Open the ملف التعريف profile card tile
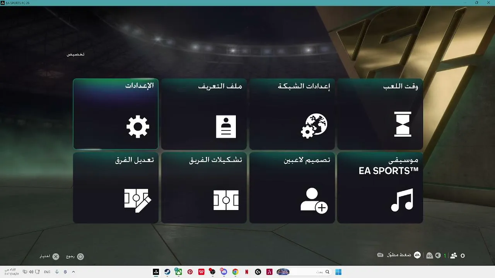Screen dimensions: 495x278 click(x=204, y=114)
